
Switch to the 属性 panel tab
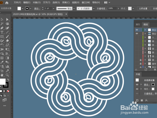point(138,25)
